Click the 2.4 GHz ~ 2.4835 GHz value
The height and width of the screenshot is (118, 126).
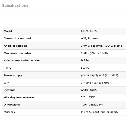click(x=95, y=83)
